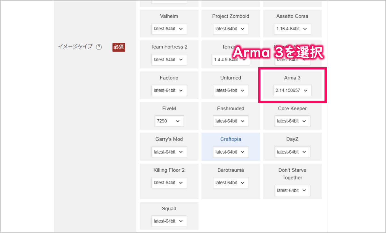
Task: Select the Don't Starve Together image label
Action: (292, 174)
